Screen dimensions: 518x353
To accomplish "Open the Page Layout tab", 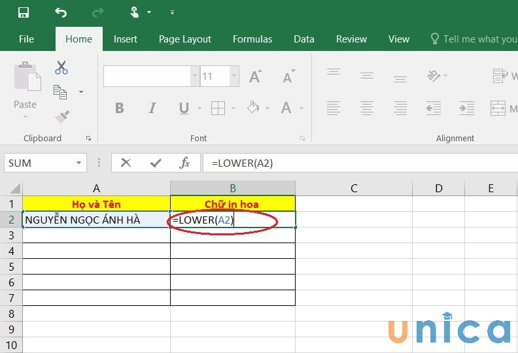I will point(185,39).
